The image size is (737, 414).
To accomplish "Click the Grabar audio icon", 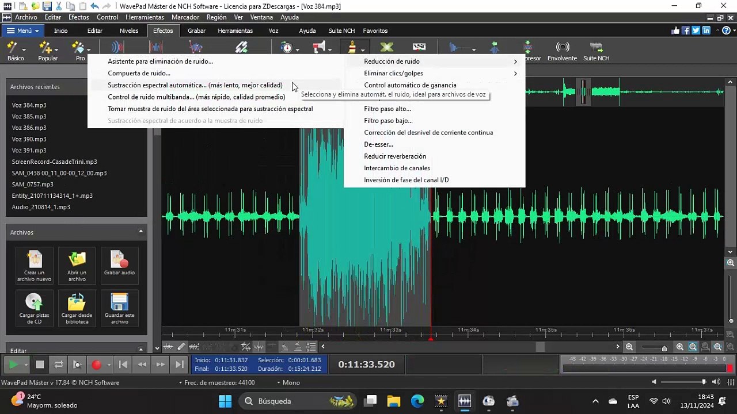I will tap(119, 265).
